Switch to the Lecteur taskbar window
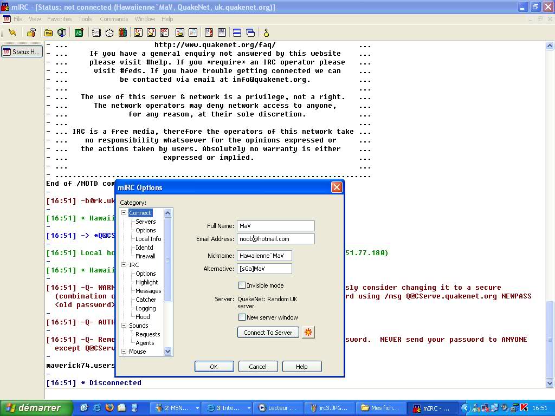Screen dimensions: 555x416 (278, 408)
